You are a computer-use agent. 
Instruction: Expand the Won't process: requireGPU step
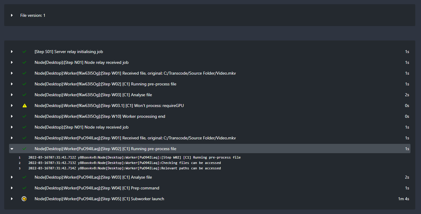coord(12,106)
